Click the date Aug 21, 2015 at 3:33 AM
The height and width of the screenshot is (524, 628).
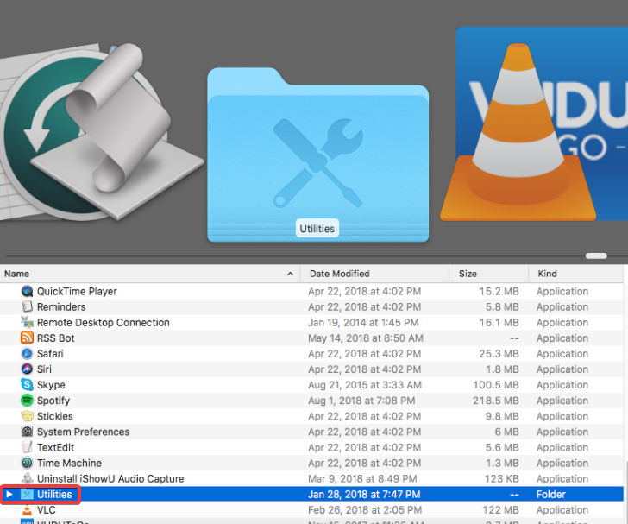coord(365,385)
